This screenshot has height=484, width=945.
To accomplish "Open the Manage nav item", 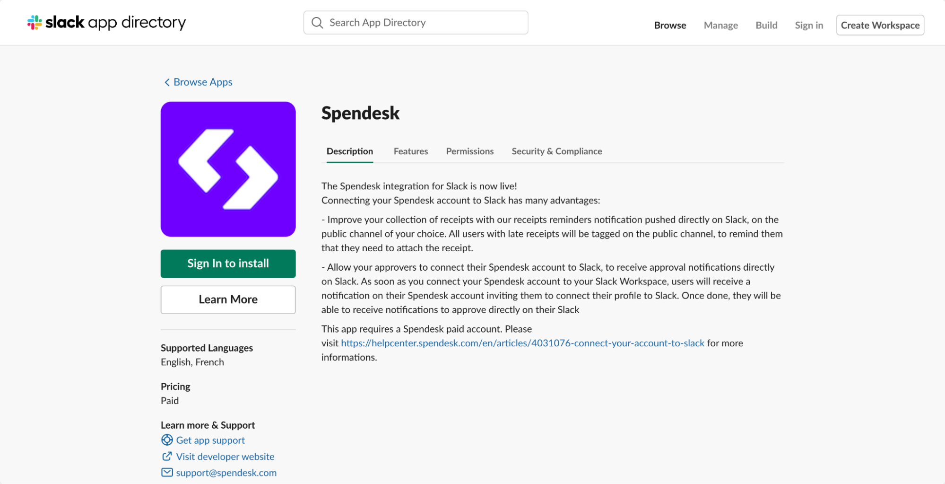I will click(x=720, y=25).
